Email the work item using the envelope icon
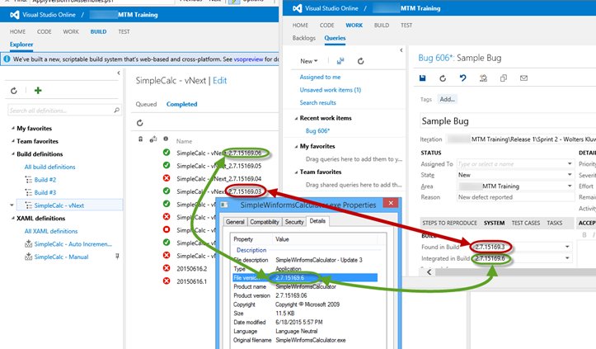Image resolution: width=596 pixels, height=349 pixels. pos(523,78)
